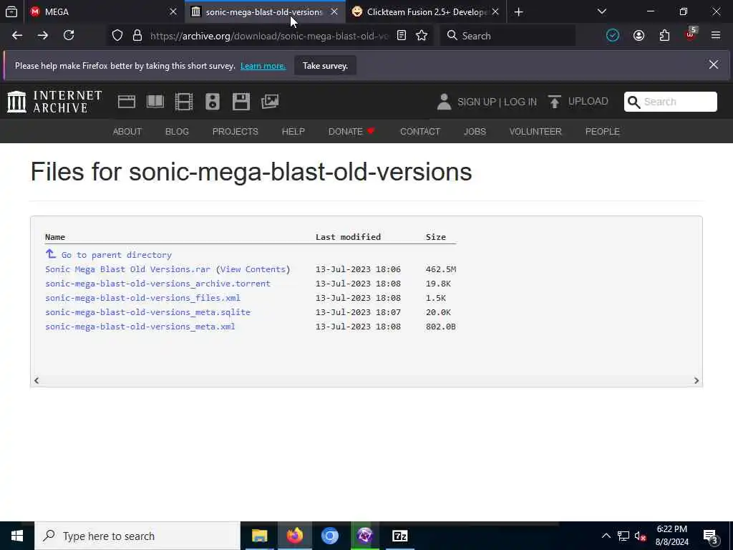
Task: Open Firefox account profile icon
Action: pos(639,36)
